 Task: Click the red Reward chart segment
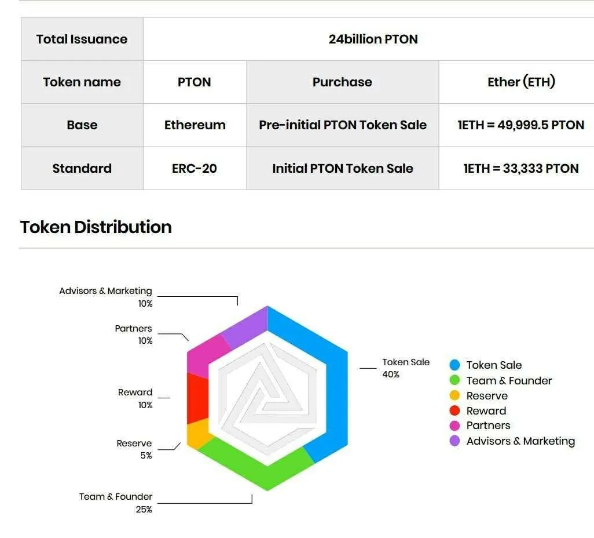point(197,398)
